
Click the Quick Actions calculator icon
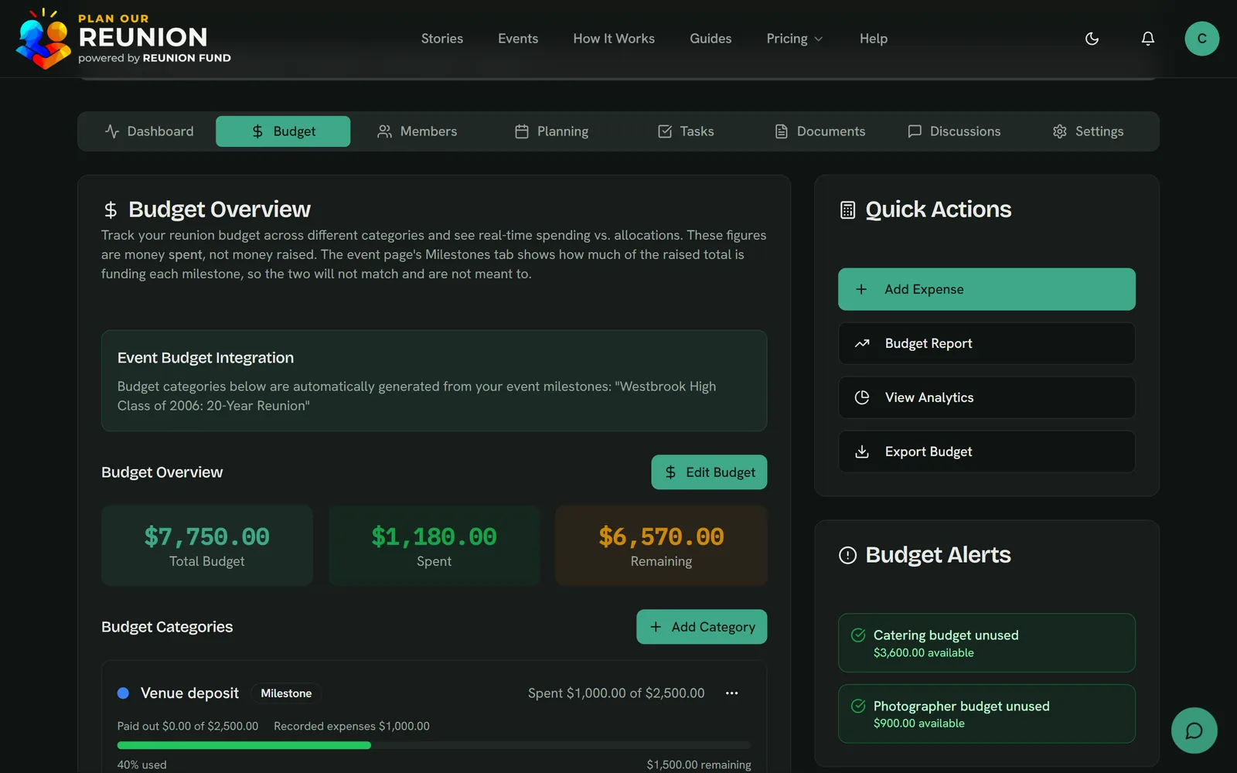pyautogui.click(x=847, y=209)
